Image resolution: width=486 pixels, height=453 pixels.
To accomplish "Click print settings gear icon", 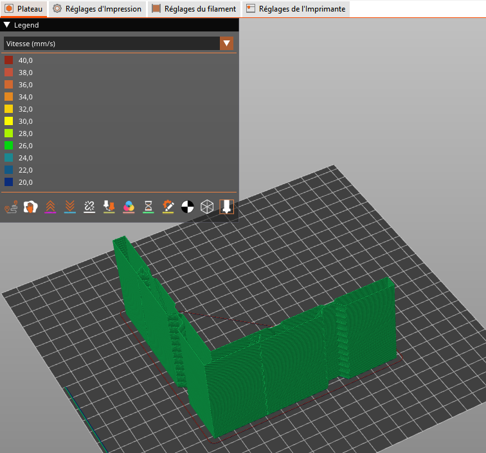I will pyautogui.click(x=57, y=9).
